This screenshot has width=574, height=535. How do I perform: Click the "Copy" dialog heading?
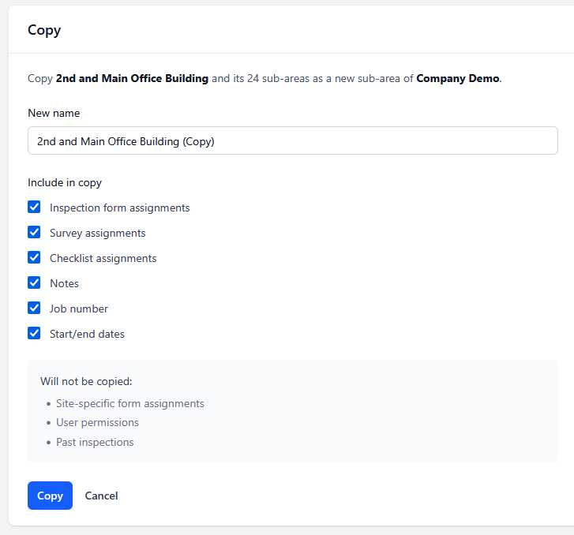point(44,31)
